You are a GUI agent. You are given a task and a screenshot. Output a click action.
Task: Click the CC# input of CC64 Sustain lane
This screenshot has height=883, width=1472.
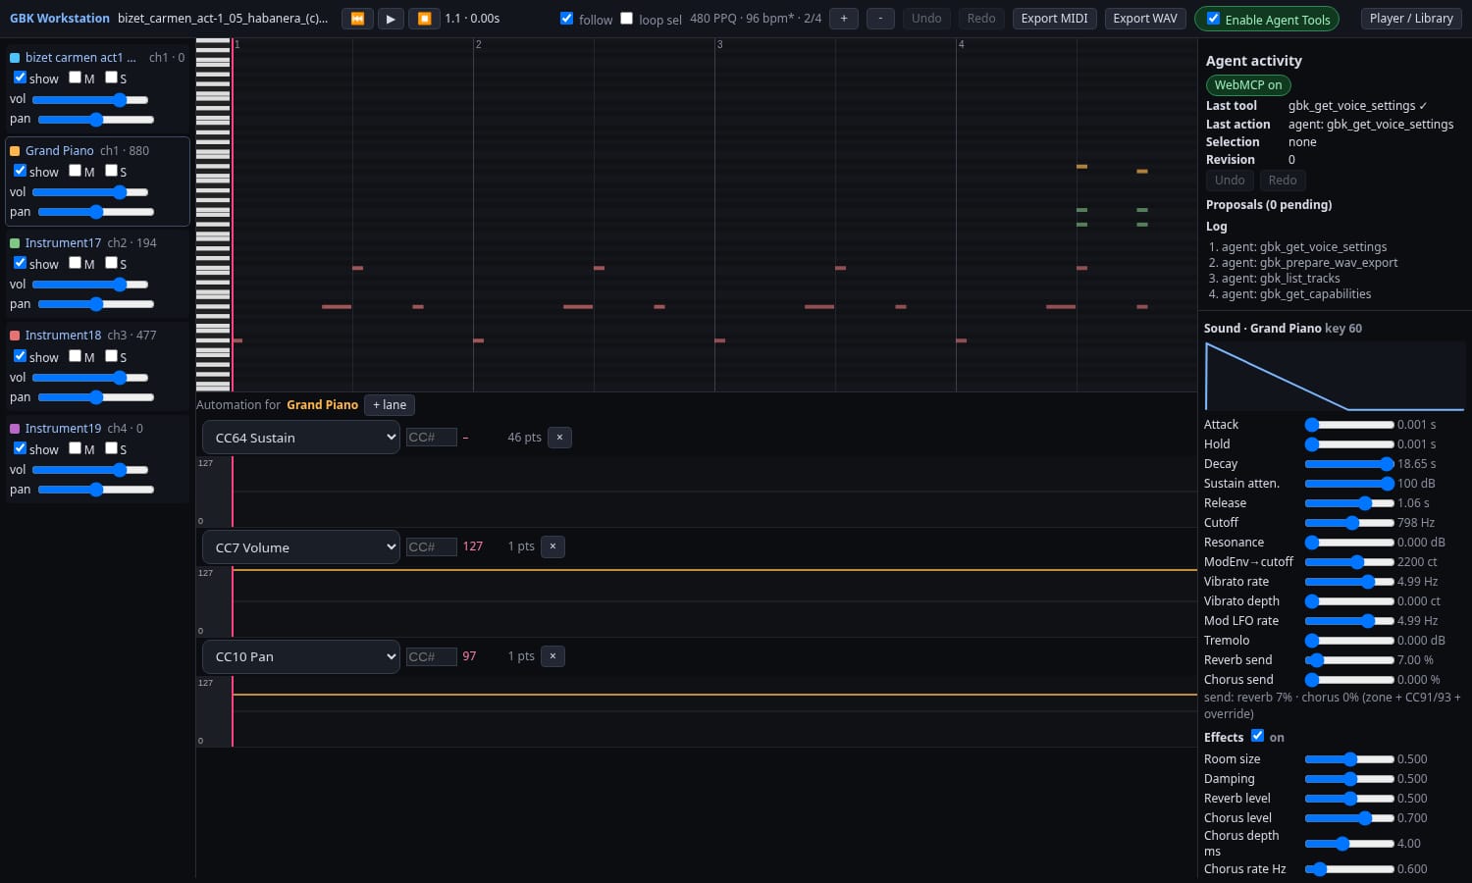tap(432, 438)
